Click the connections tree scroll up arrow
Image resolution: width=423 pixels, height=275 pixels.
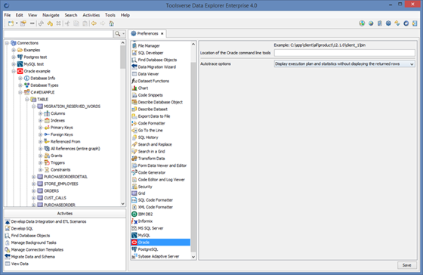click(122, 42)
